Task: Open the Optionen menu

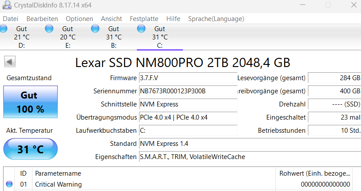Action: pyautogui.click(x=79, y=18)
